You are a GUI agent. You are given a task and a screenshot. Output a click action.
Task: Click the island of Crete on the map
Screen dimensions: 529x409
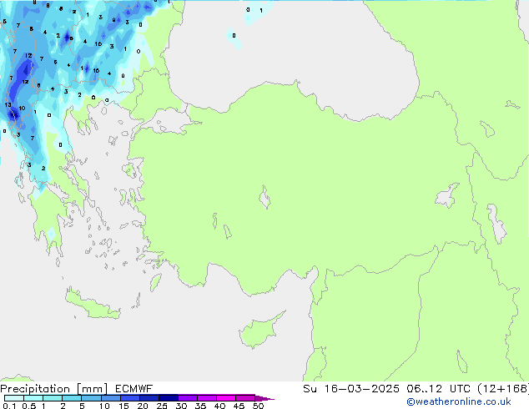coord(93,305)
